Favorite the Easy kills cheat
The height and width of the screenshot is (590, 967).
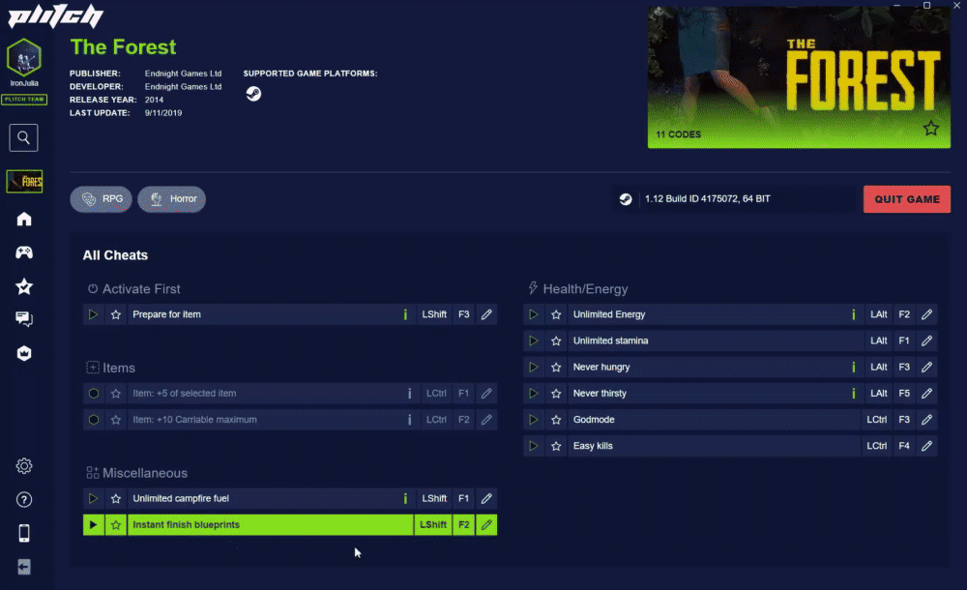[556, 446]
